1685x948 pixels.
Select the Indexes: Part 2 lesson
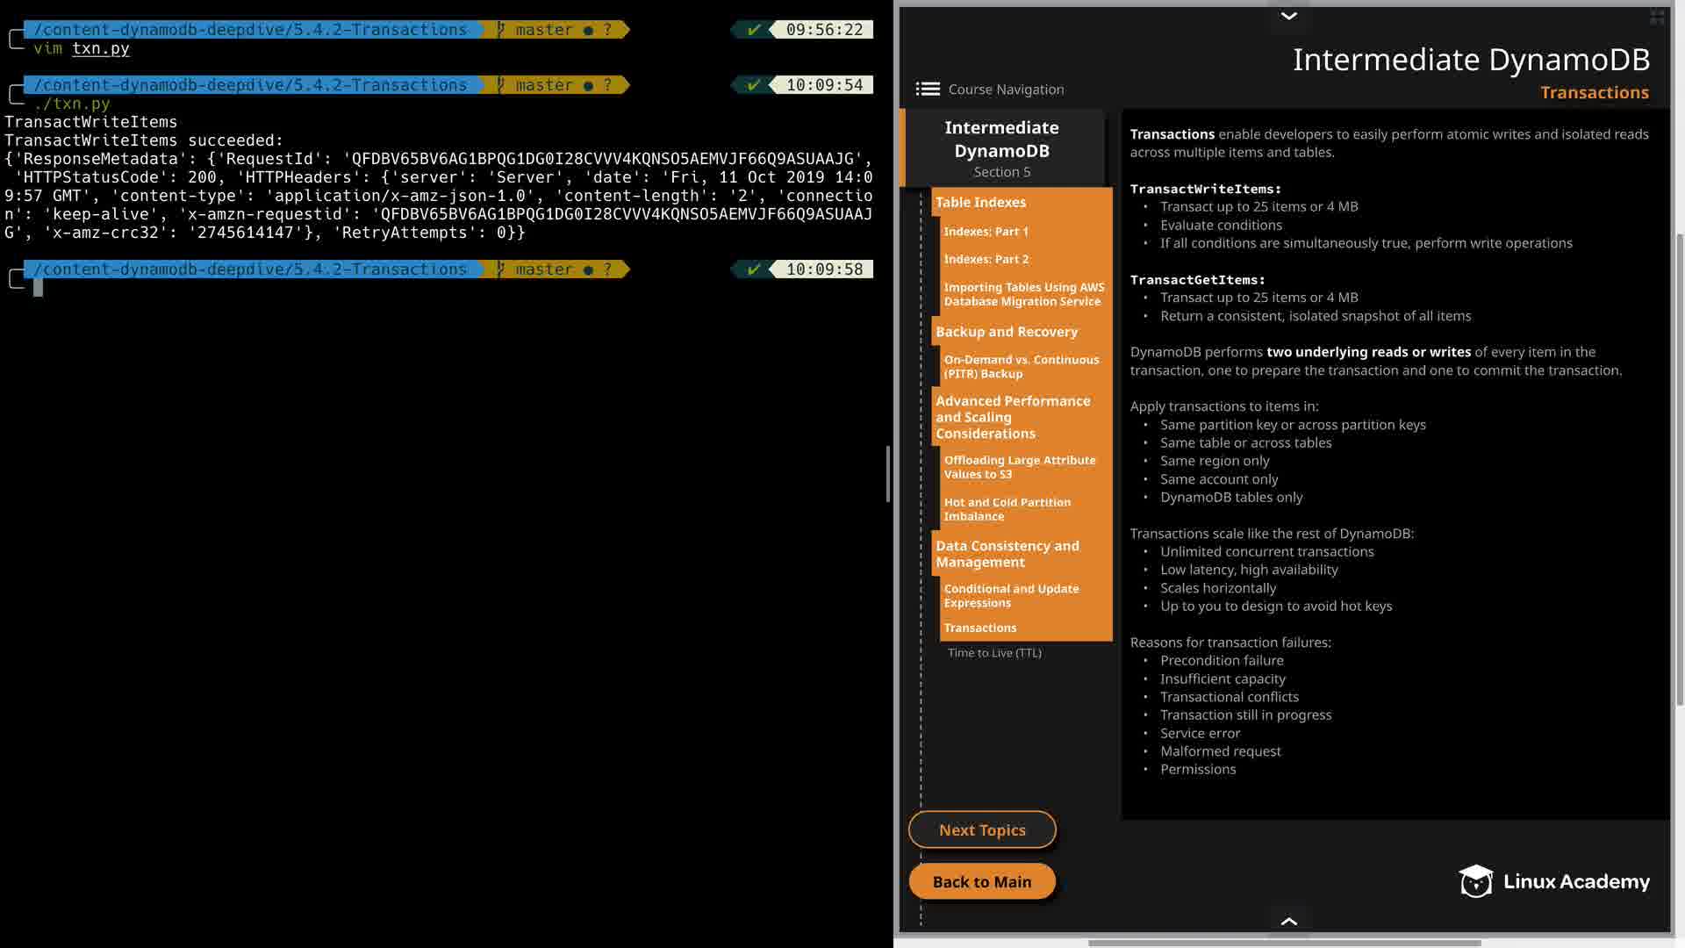click(x=986, y=260)
